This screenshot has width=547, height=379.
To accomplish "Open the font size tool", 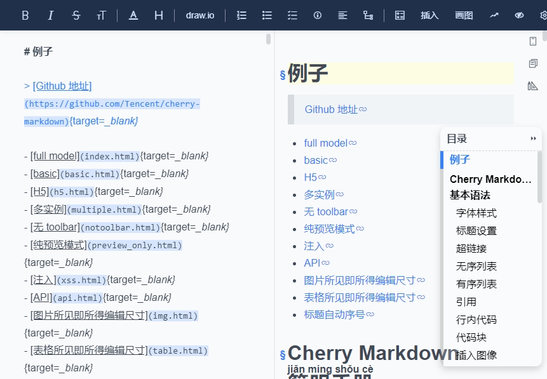I will [x=102, y=15].
